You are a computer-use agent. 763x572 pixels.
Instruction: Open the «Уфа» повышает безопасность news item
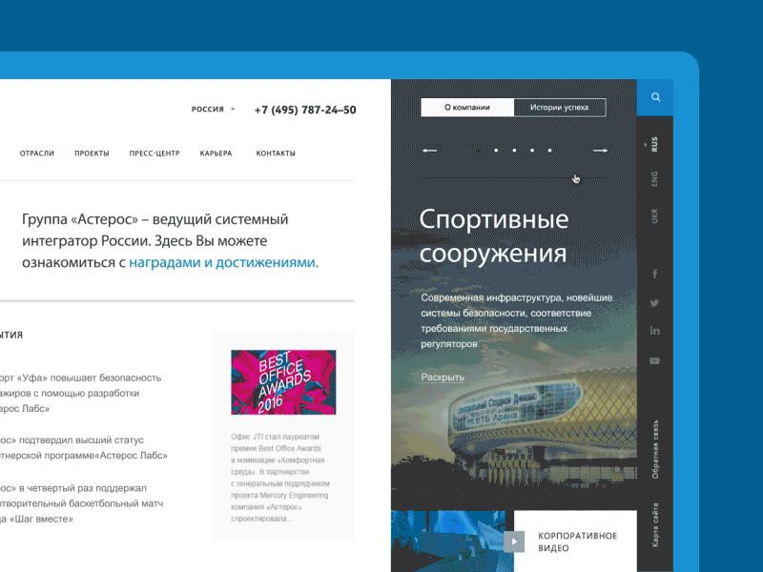click(80, 393)
